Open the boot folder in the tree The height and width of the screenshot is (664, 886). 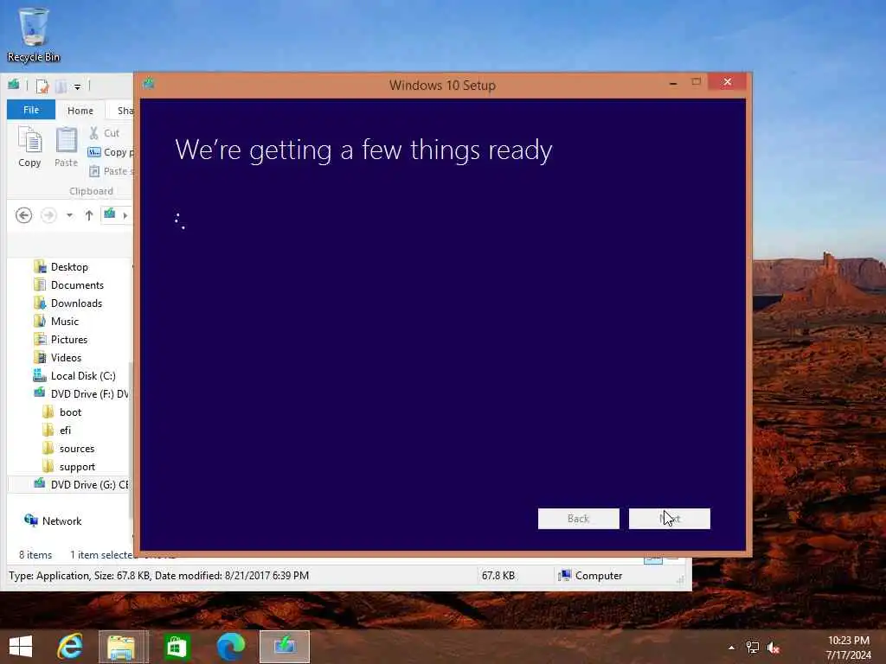coord(70,412)
